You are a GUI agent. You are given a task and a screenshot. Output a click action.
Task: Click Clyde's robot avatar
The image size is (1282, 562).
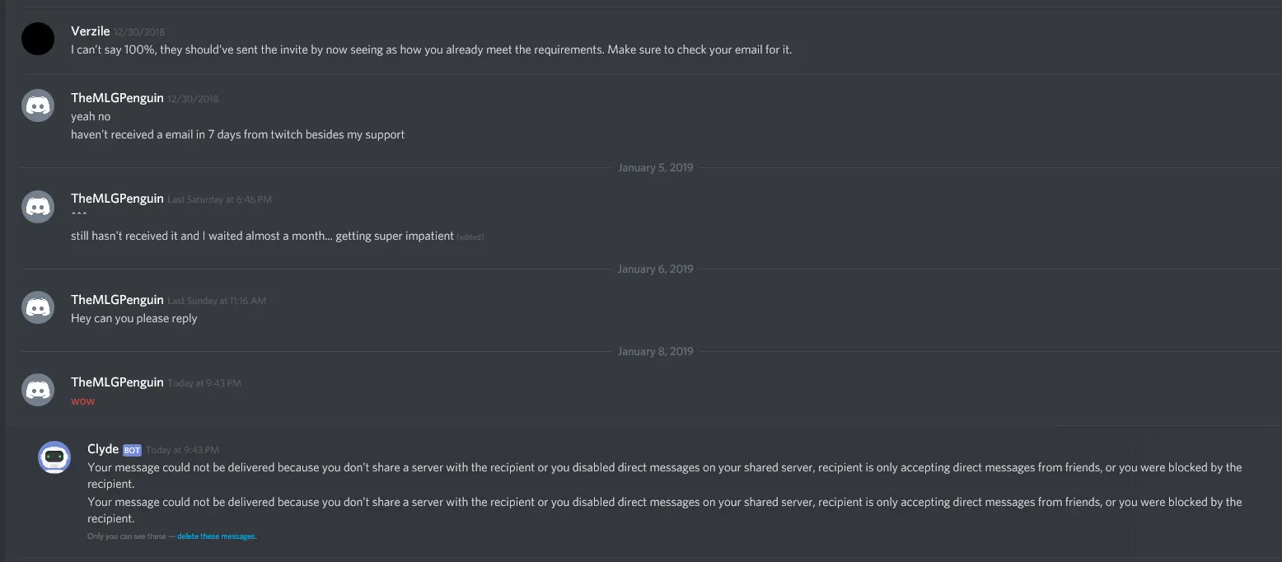tap(54, 457)
